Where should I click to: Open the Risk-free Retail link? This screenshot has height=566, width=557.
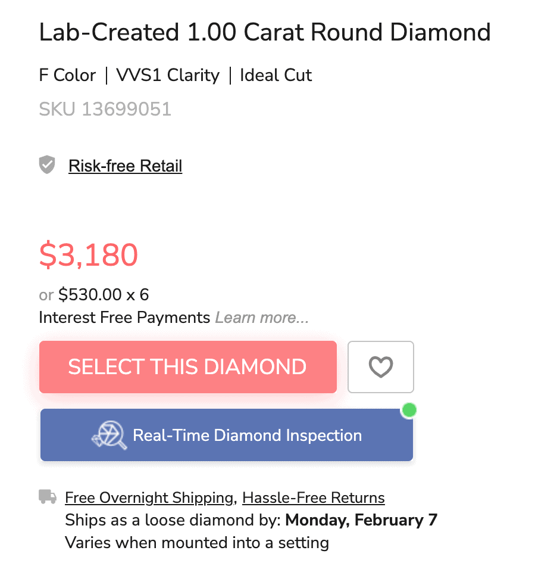[x=126, y=166]
